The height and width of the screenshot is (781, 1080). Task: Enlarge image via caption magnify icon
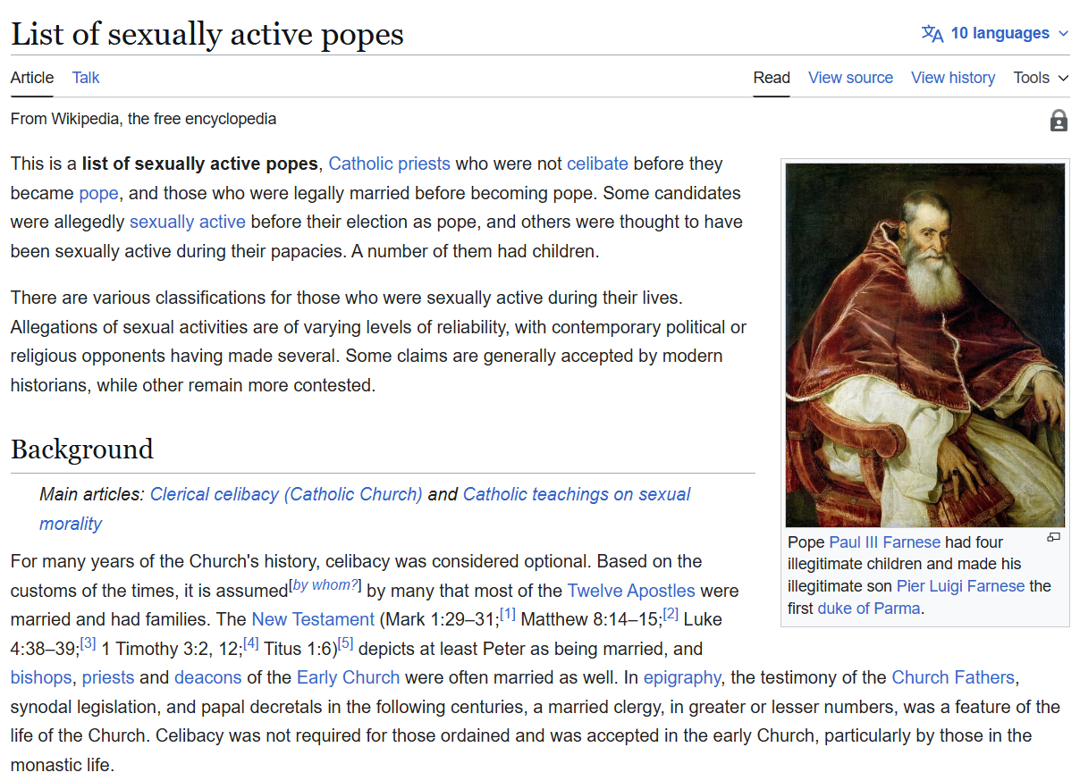tap(1053, 537)
